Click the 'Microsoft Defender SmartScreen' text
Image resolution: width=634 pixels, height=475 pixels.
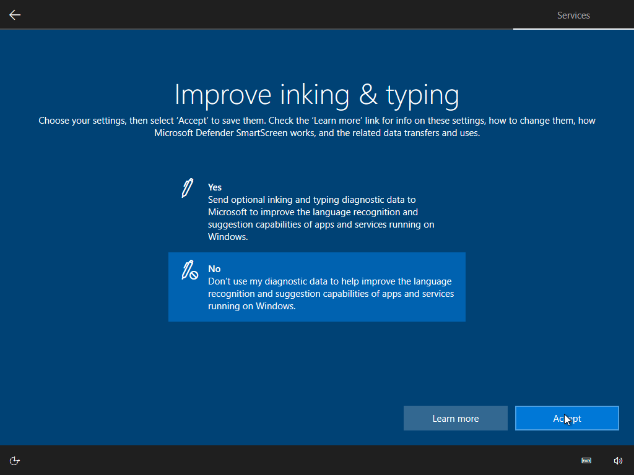[x=220, y=132]
